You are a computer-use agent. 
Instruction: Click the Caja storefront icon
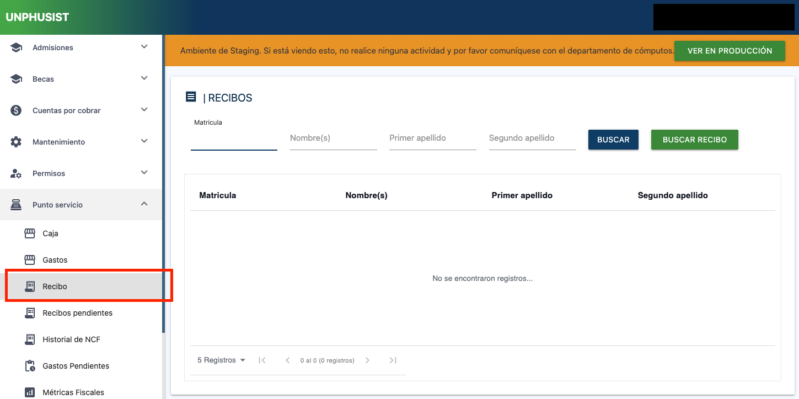tap(30, 233)
